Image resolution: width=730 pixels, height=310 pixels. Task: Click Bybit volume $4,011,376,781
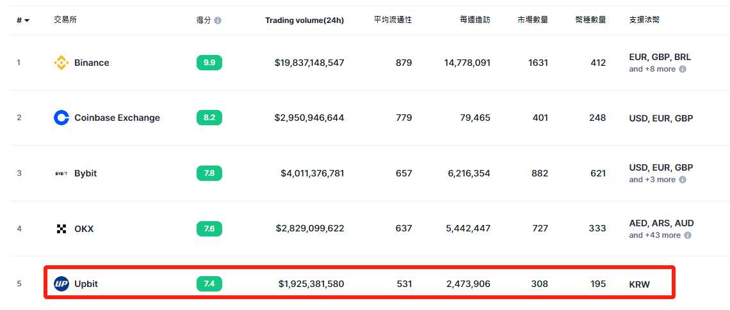pos(312,173)
